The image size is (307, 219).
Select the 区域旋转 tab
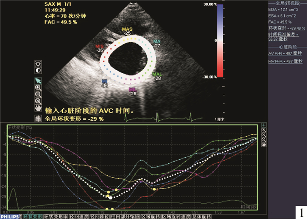coord(150,216)
